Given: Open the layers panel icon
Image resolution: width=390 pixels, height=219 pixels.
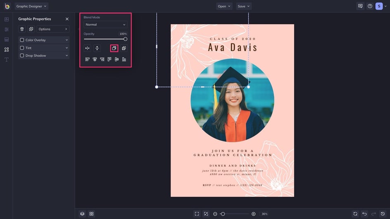Looking at the screenshot, I should tap(82, 214).
